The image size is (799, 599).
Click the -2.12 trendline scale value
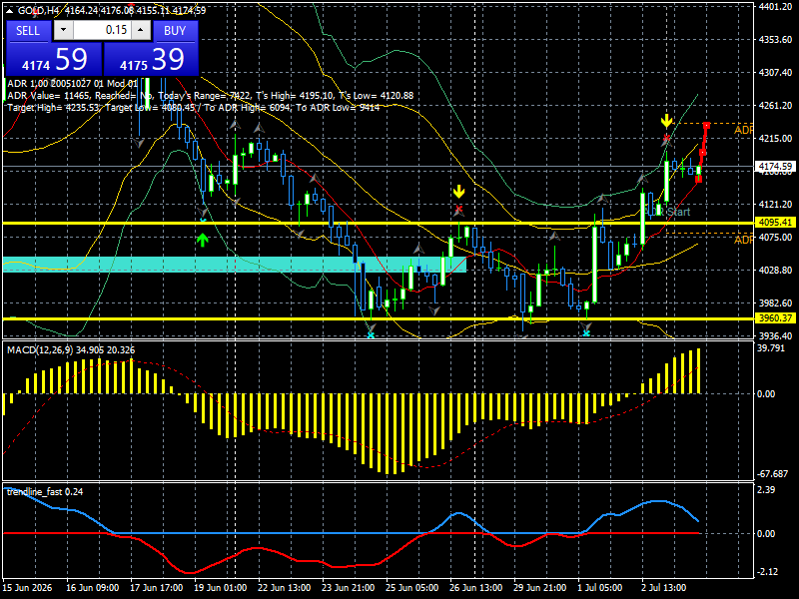point(767,572)
